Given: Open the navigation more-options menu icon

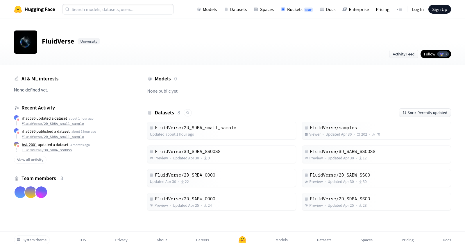Looking at the screenshot, I should [x=399, y=9].
